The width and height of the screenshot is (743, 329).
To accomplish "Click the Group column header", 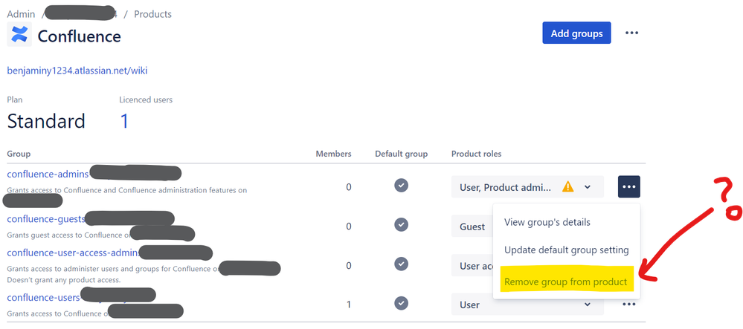I will point(19,154).
